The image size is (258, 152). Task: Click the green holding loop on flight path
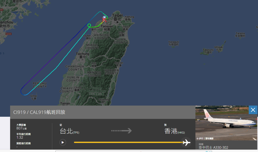pyautogui.click(x=89, y=25)
